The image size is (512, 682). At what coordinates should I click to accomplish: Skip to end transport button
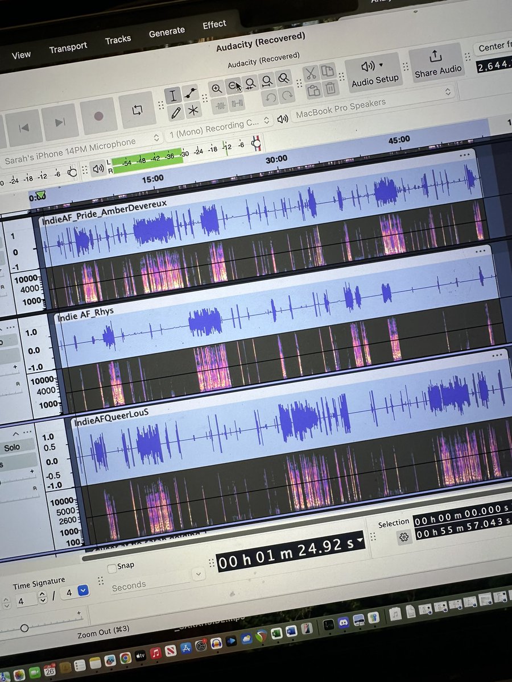pos(60,122)
